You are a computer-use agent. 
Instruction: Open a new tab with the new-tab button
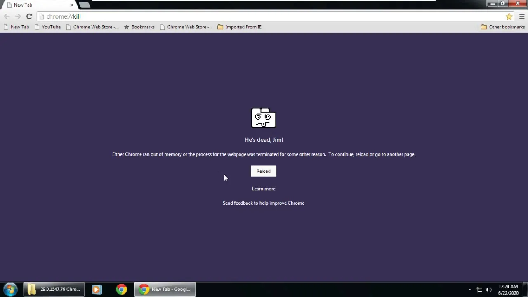[84, 5]
